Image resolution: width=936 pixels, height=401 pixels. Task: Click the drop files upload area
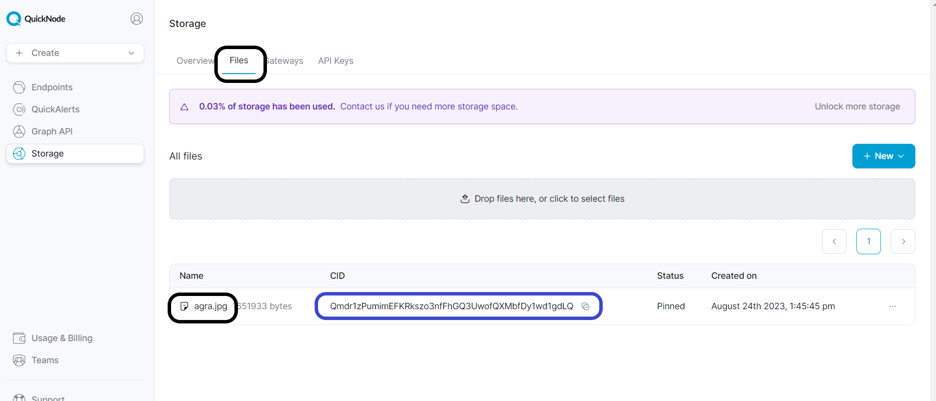(542, 199)
